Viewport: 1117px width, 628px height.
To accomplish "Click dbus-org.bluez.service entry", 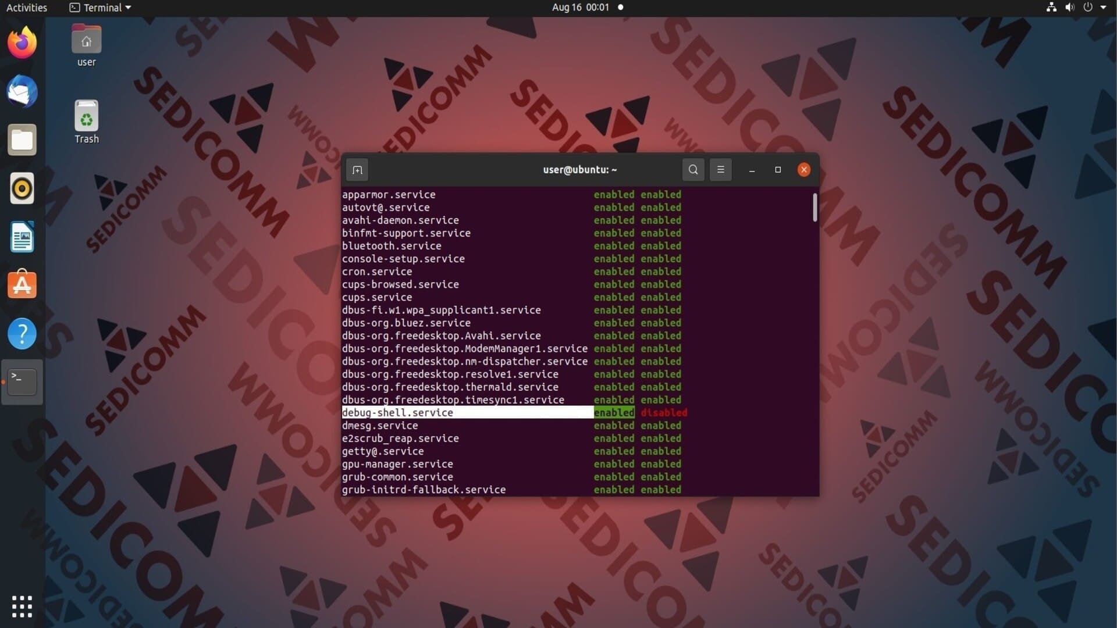I will click(x=406, y=323).
